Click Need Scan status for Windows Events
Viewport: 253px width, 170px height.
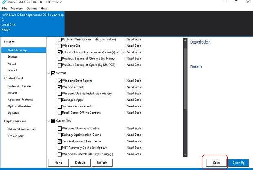(x=134, y=87)
